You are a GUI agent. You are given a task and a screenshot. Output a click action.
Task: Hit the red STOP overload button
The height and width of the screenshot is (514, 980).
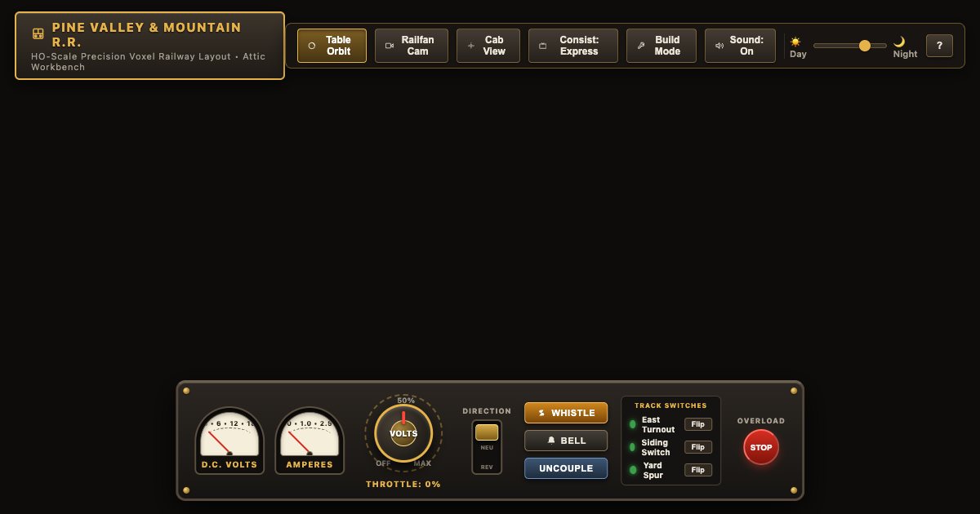click(761, 447)
